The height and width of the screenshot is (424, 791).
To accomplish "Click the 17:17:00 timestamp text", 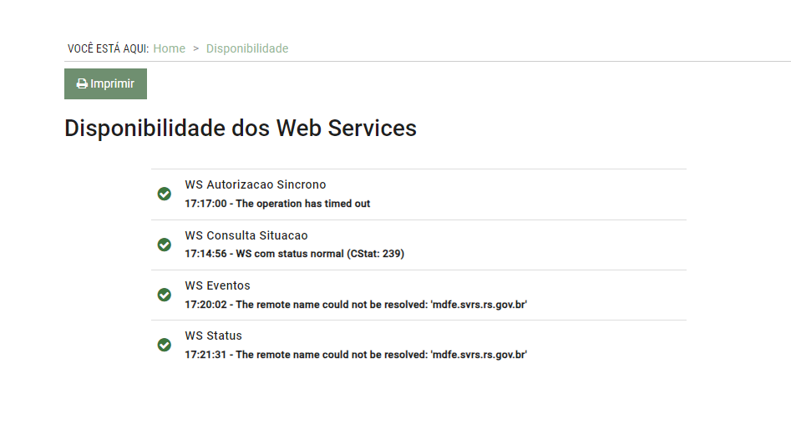I will [205, 204].
